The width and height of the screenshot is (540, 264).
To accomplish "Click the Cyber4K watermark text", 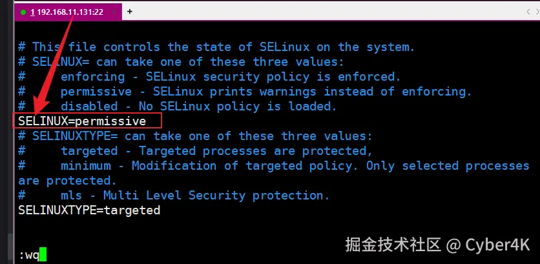I will tap(498, 245).
